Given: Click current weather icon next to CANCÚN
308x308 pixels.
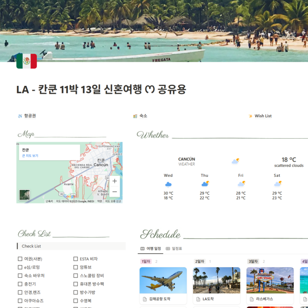Looking at the screenshot, I should click(235, 161).
